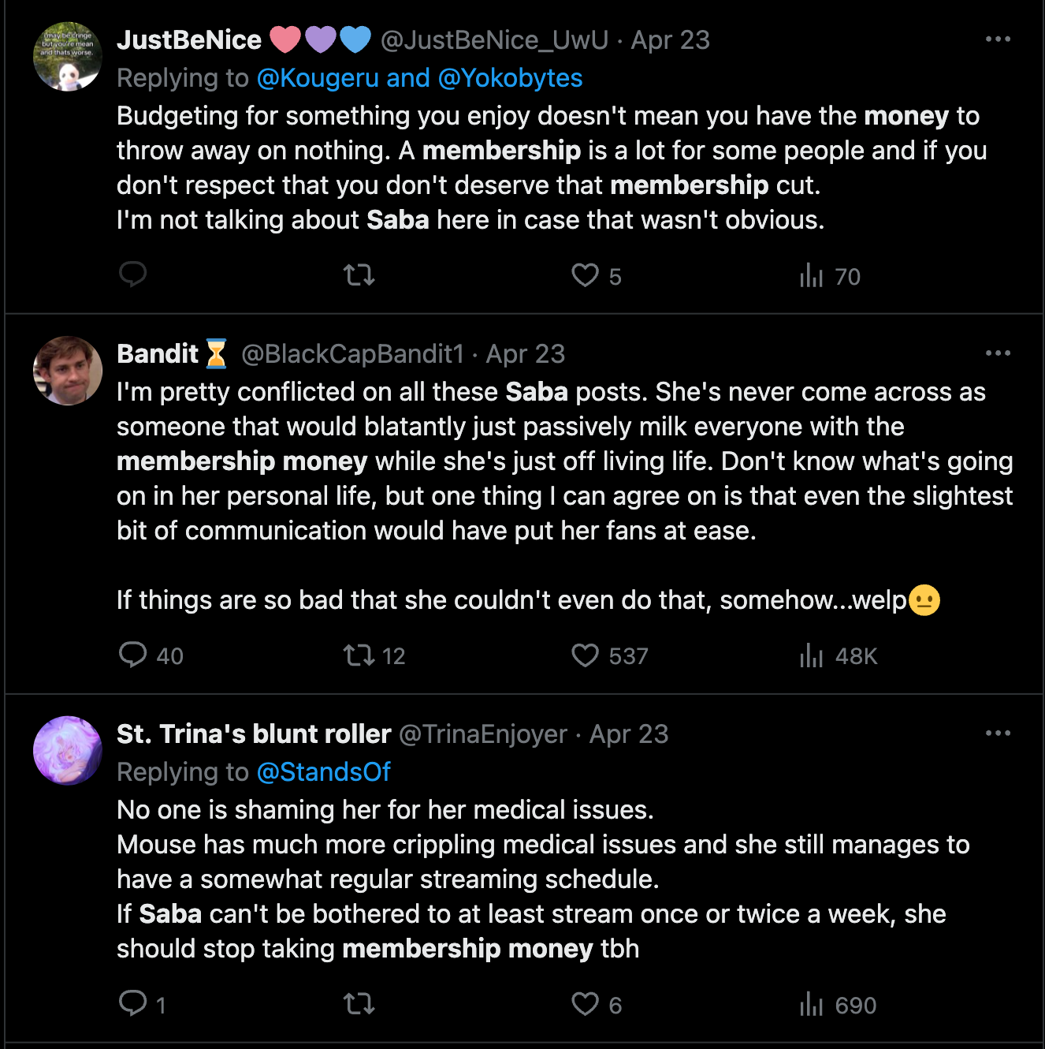The width and height of the screenshot is (1045, 1049).
Task: Retweet JustBeNice's post about membership
Action: pyautogui.click(x=359, y=275)
